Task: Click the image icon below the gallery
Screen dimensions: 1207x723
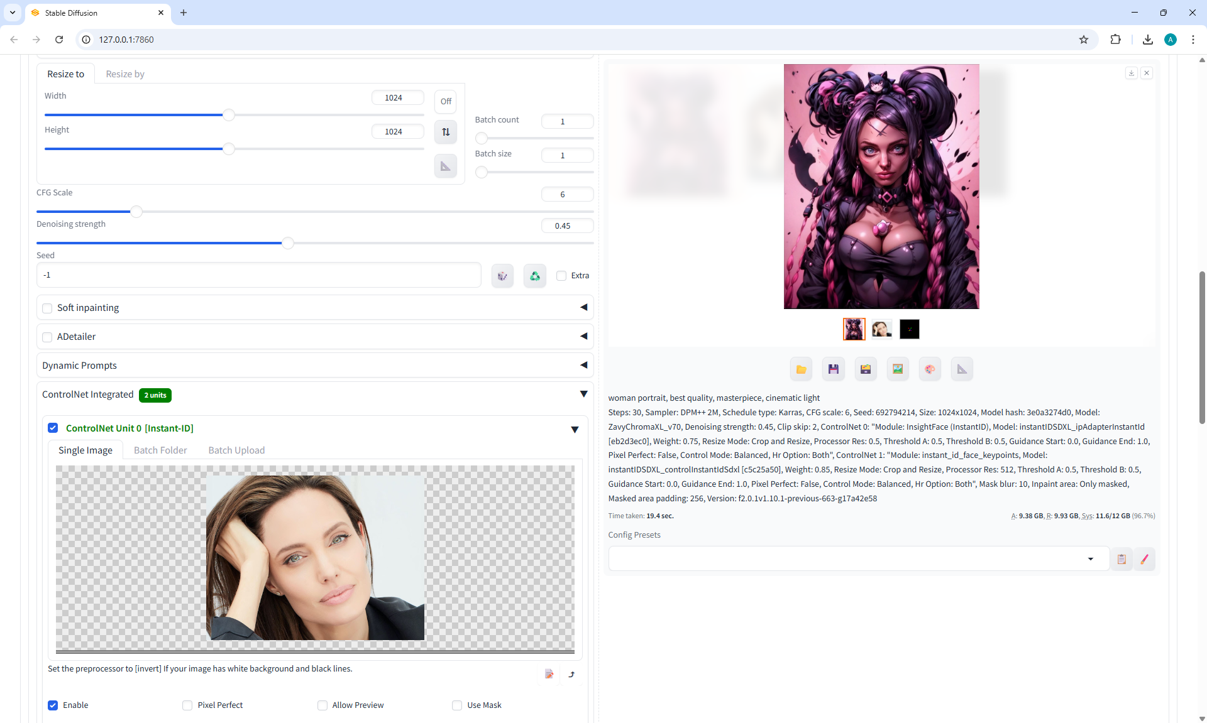Action: tap(898, 369)
